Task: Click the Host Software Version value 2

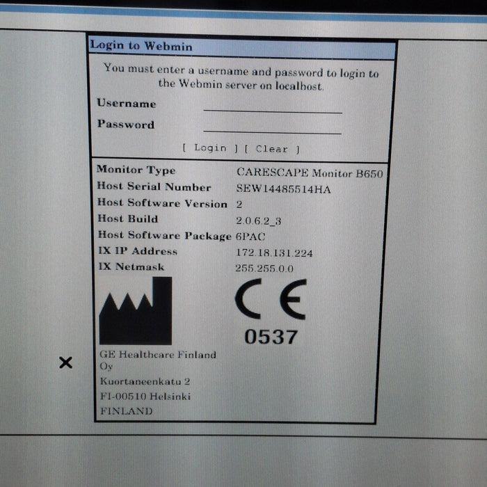Action: (239, 204)
